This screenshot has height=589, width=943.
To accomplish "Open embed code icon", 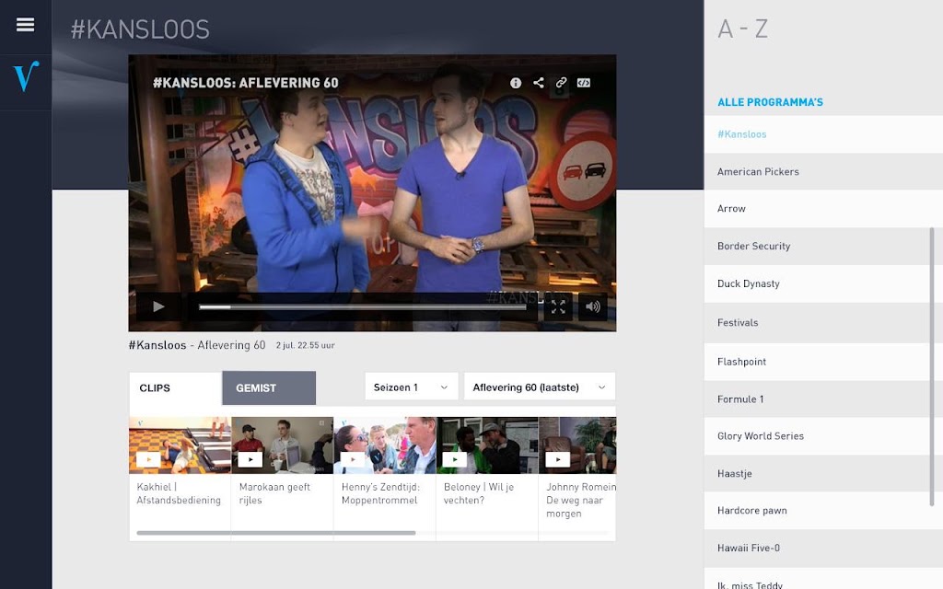I will (x=583, y=83).
